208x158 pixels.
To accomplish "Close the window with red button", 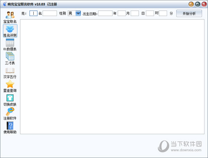I will (204, 4).
